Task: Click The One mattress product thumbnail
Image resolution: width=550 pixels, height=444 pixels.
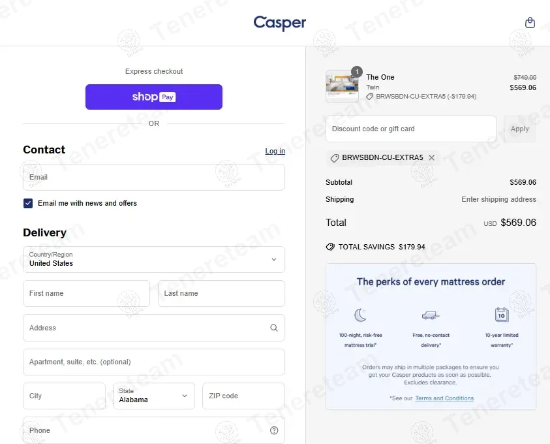Action: tap(342, 86)
